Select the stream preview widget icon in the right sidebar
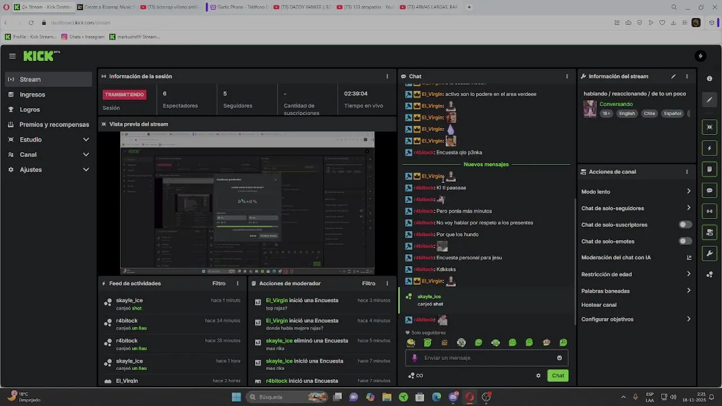Image resolution: width=722 pixels, height=406 pixels. (710, 127)
